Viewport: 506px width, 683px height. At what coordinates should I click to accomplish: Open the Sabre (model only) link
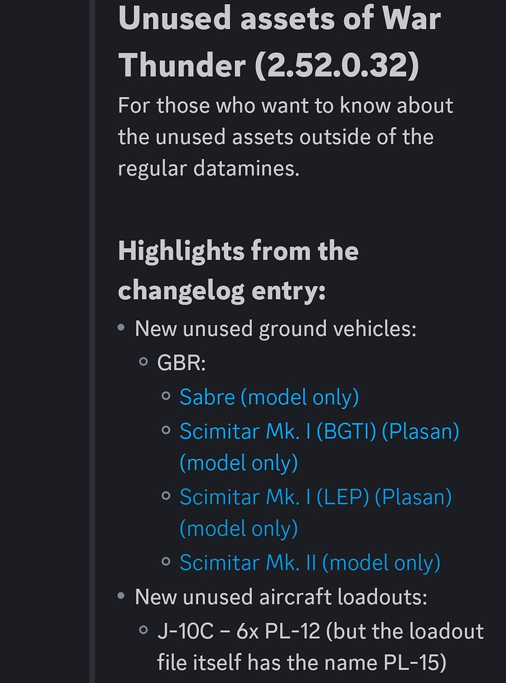tap(268, 397)
